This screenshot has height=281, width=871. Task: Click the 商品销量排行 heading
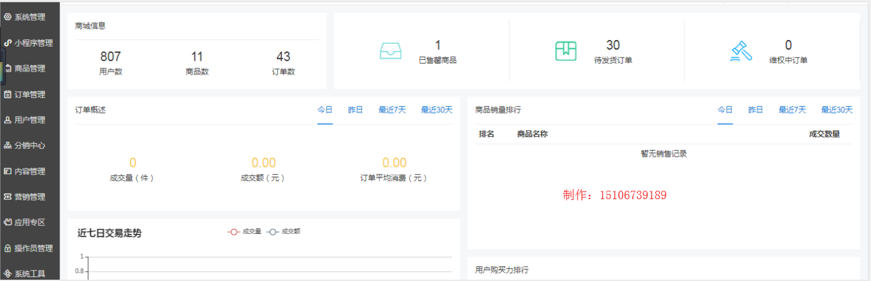[x=498, y=110]
